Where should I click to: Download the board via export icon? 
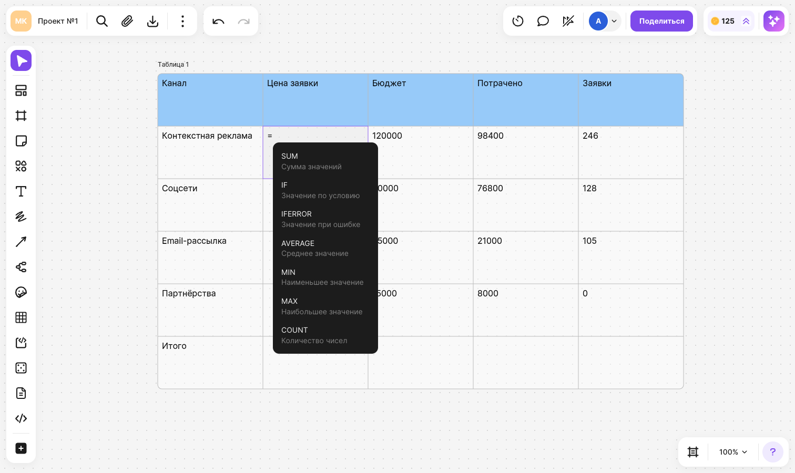(152, 21)
